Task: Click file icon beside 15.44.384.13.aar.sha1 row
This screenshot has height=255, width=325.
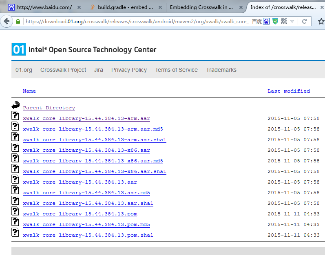Action: [x=15, y=200]
